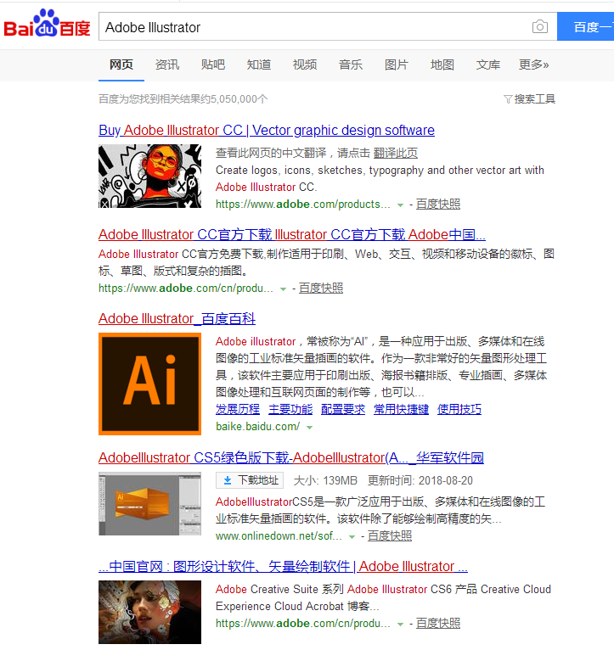
Task: Click the camera image search icon
Action: point(540,27)
